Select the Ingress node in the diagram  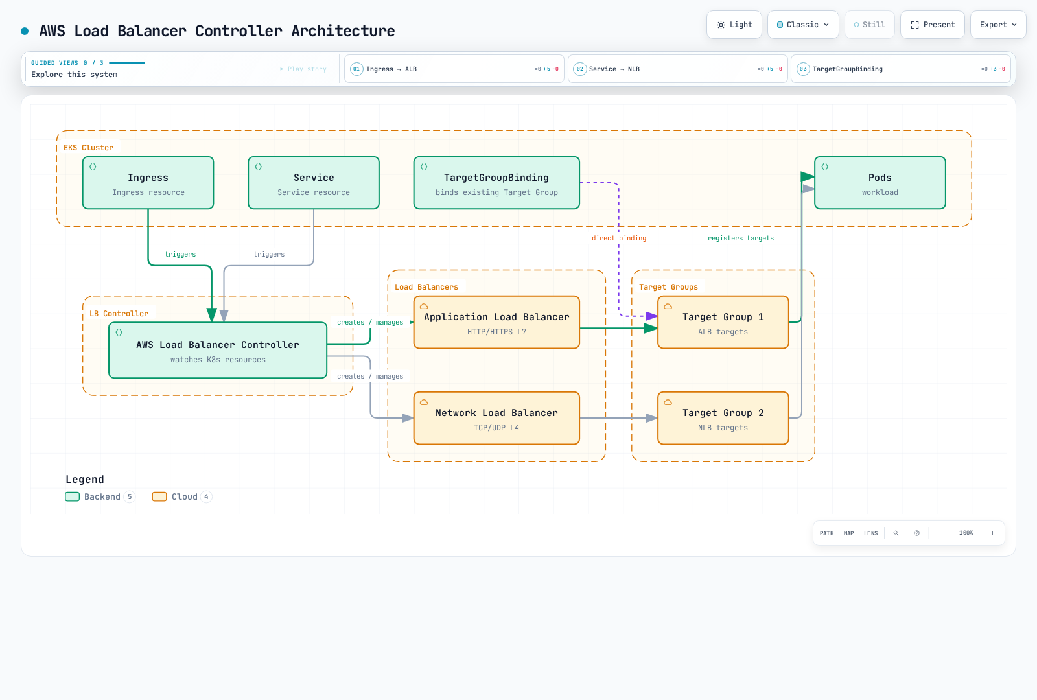pos(148,183)
